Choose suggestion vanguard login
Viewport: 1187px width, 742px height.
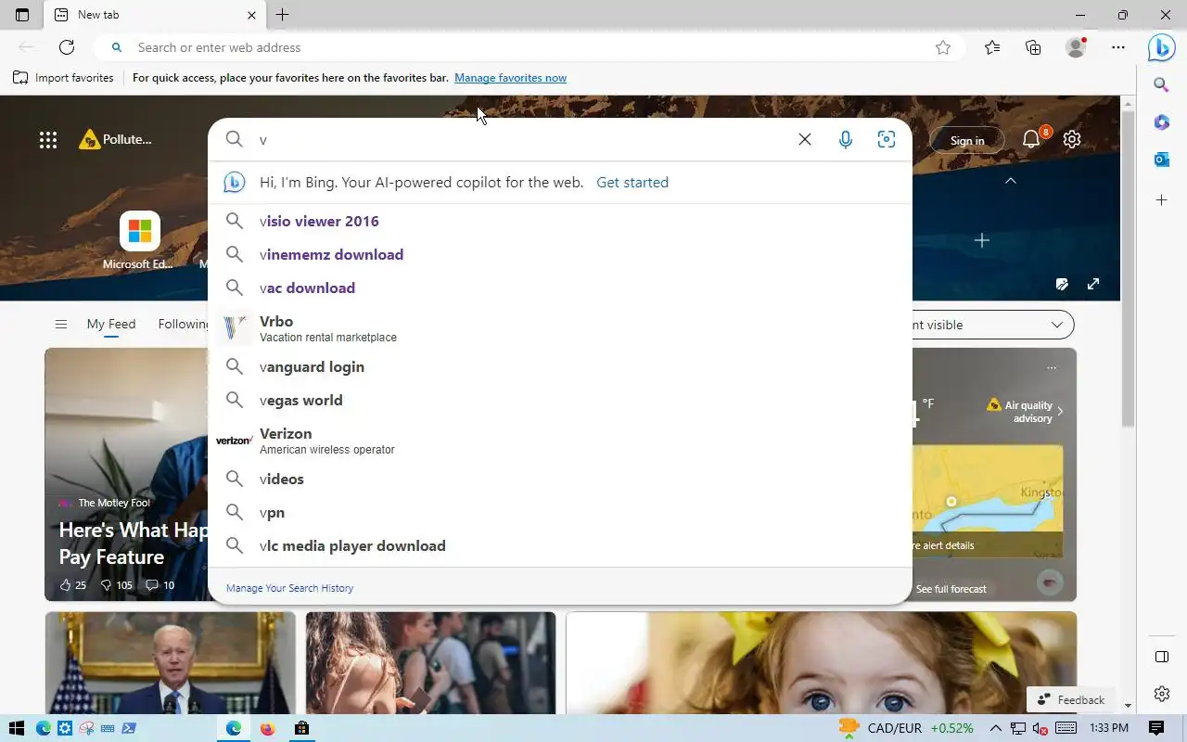pyautogui.click(x=560, y=366)
